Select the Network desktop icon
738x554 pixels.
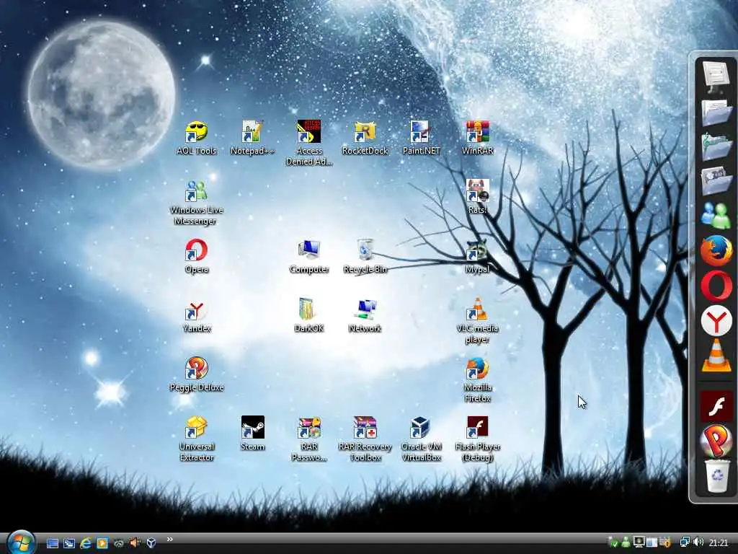(x=365, y=316)
